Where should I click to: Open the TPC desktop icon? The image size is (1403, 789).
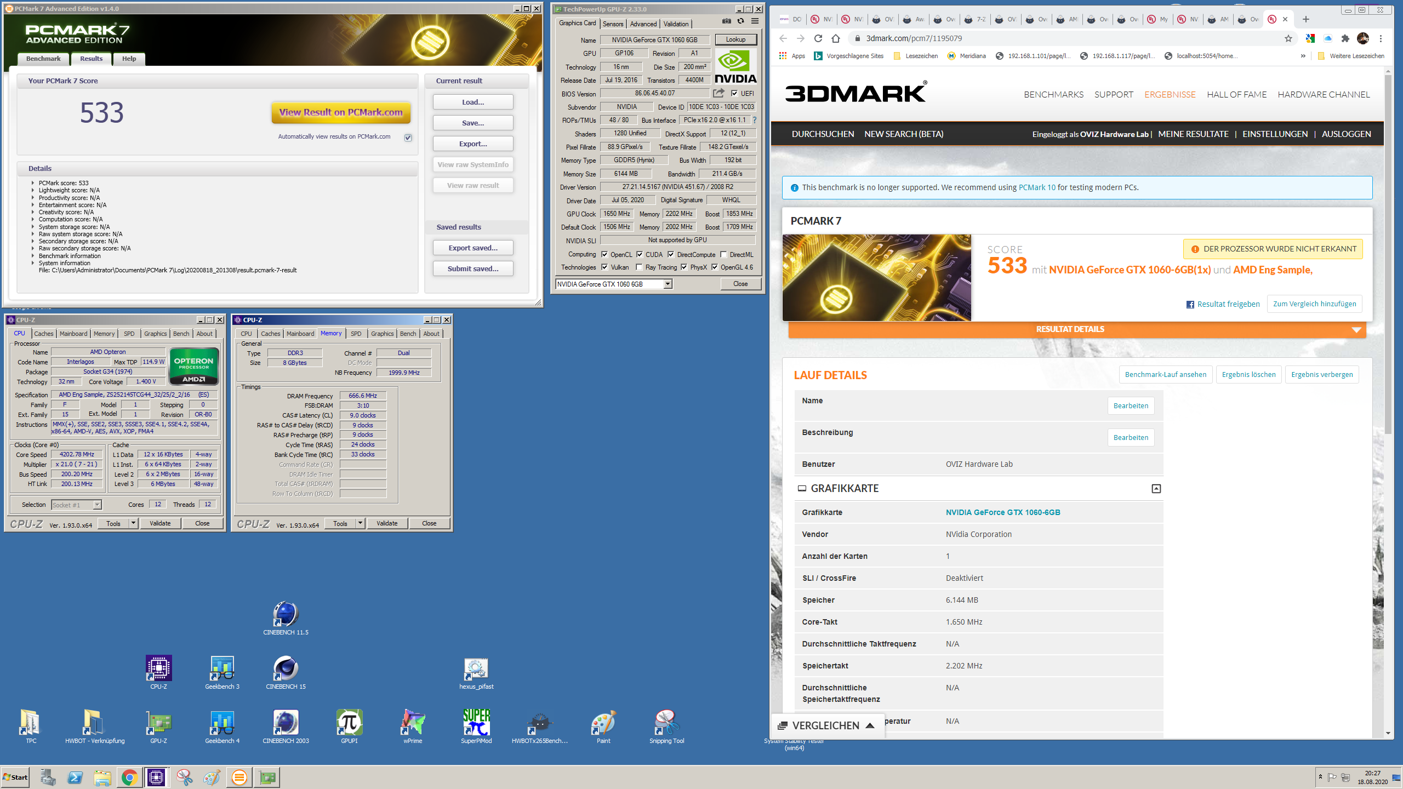tap(31, 727)
